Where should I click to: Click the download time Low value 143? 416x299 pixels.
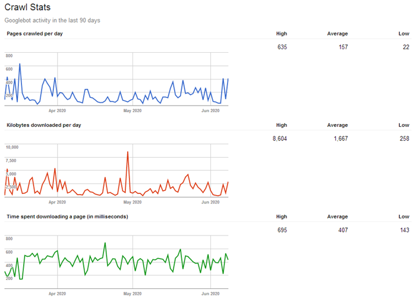click(x=404, y=230)
